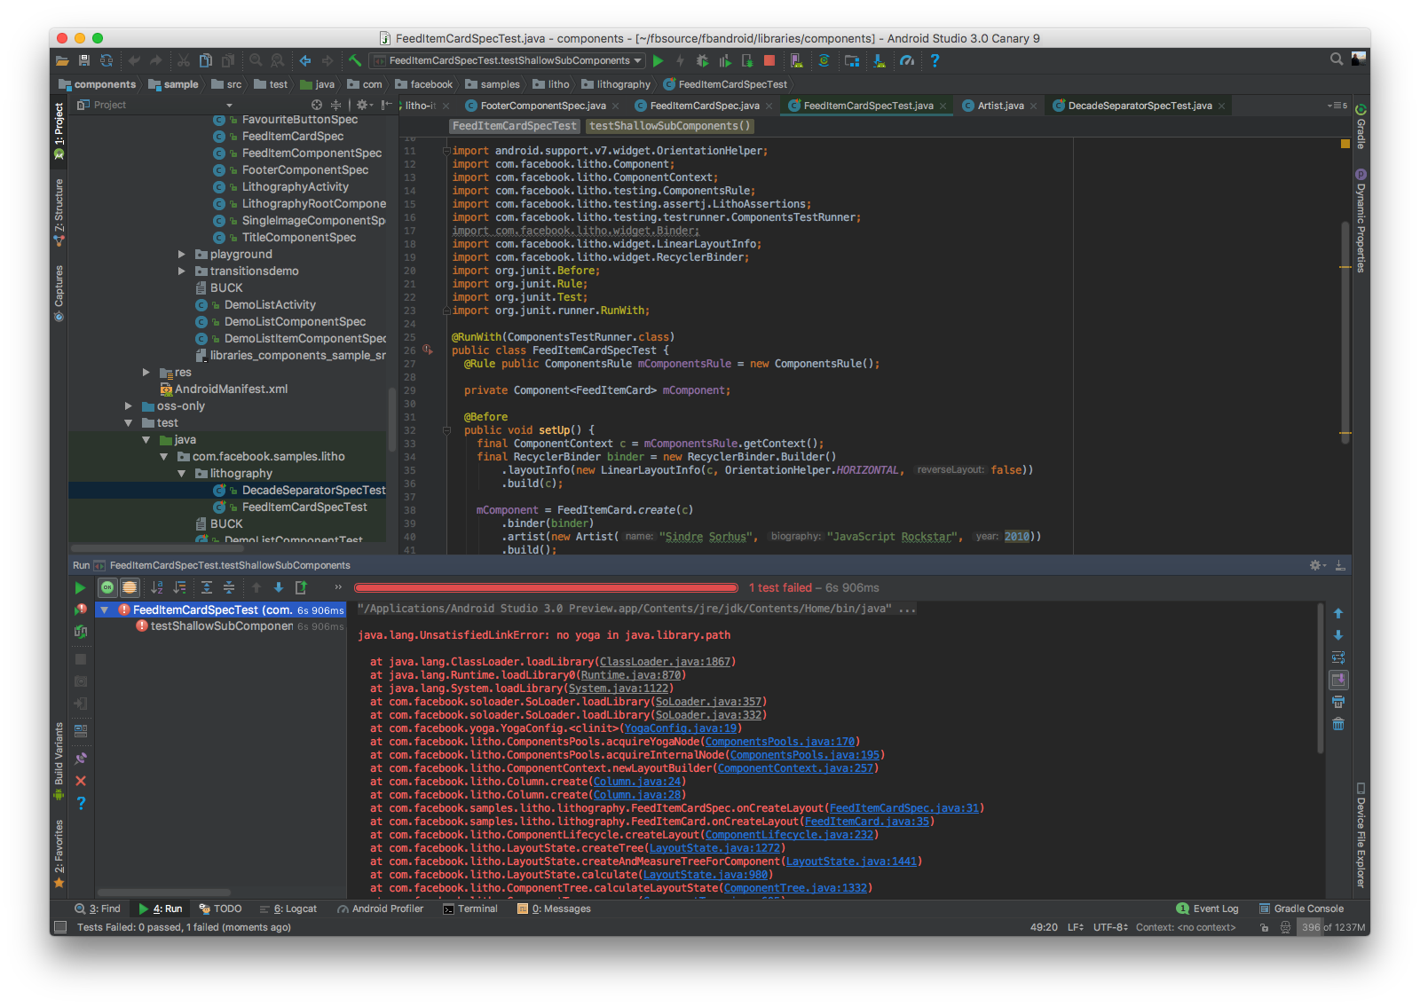Click scroll-from-source target icon in Project panel
The width and height of the screenshot is (1420, 1007).
(317, 105)
